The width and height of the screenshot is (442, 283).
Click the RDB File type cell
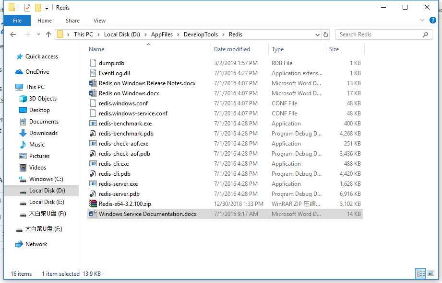click(282, 63)
